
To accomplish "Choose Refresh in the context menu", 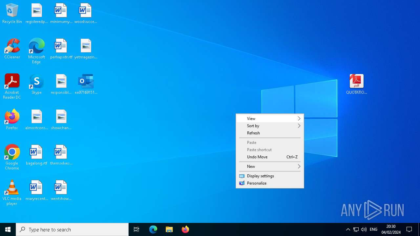I will [x=270, y=133].
